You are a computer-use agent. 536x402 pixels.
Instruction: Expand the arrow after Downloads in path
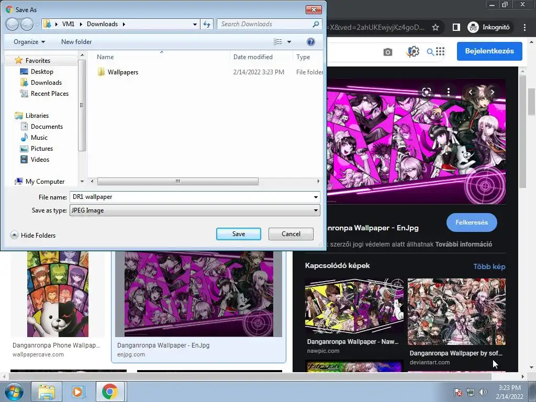click(x=124, y=24)
